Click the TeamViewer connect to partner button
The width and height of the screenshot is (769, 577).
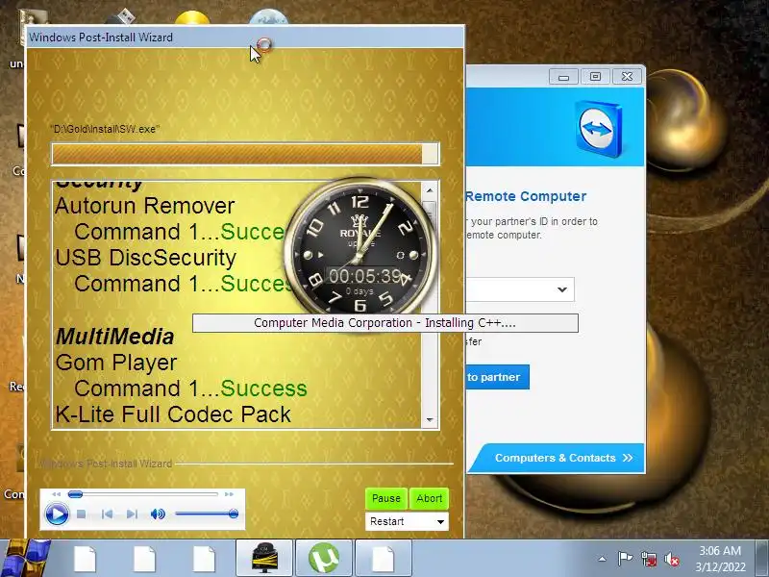point(497,377)
